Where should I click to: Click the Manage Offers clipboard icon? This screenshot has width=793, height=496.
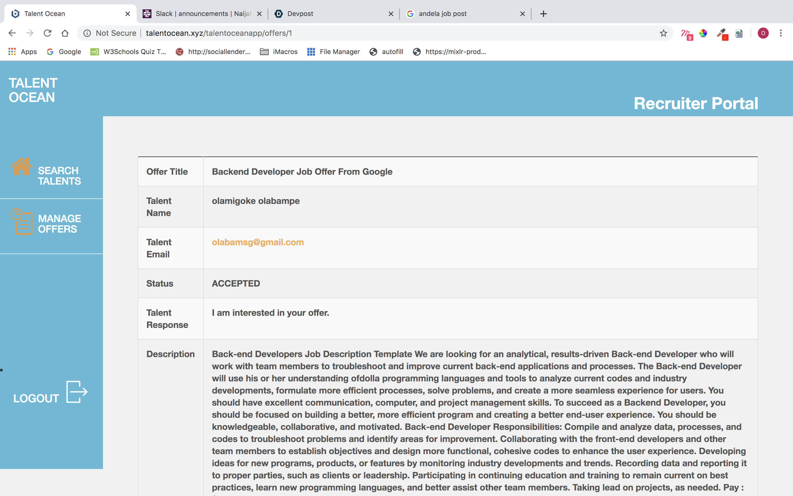tap(22, 222)
